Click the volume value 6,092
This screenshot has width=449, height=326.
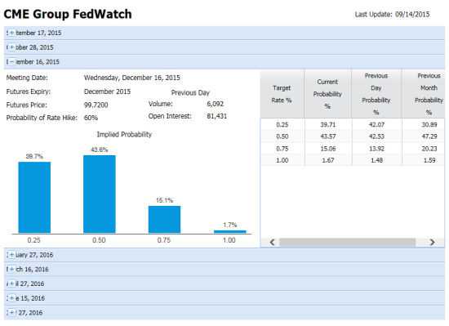[215, 104]
